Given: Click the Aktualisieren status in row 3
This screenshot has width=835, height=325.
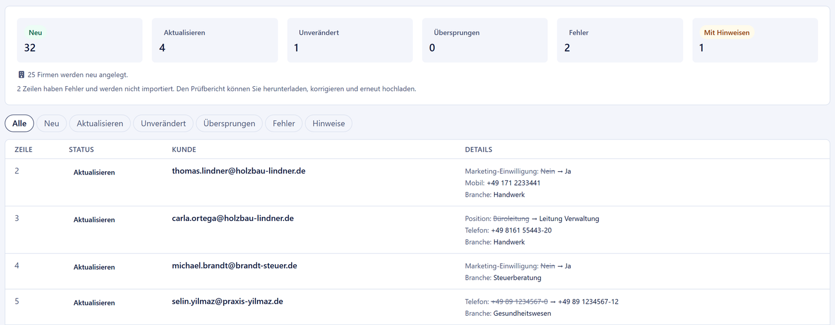Looking at the screenshot, I should click(x=94, y=220).
